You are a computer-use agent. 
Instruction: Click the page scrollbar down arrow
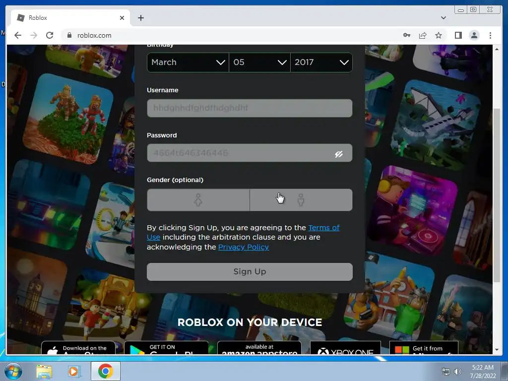tap(497, 350)
